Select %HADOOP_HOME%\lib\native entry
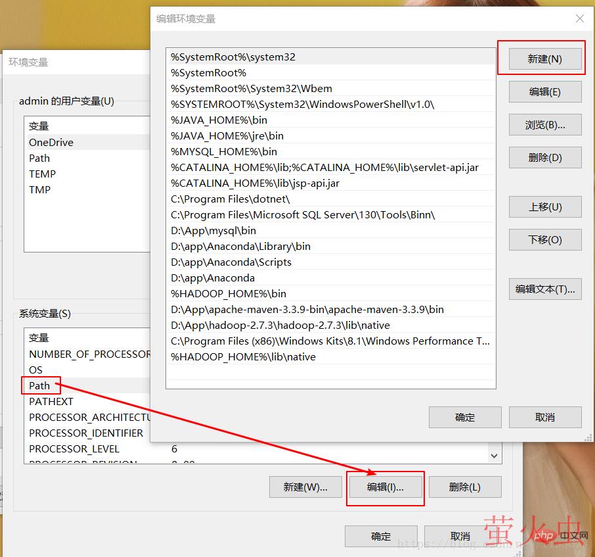The width and height of the screenshot is (595, 557). point(331,357)
